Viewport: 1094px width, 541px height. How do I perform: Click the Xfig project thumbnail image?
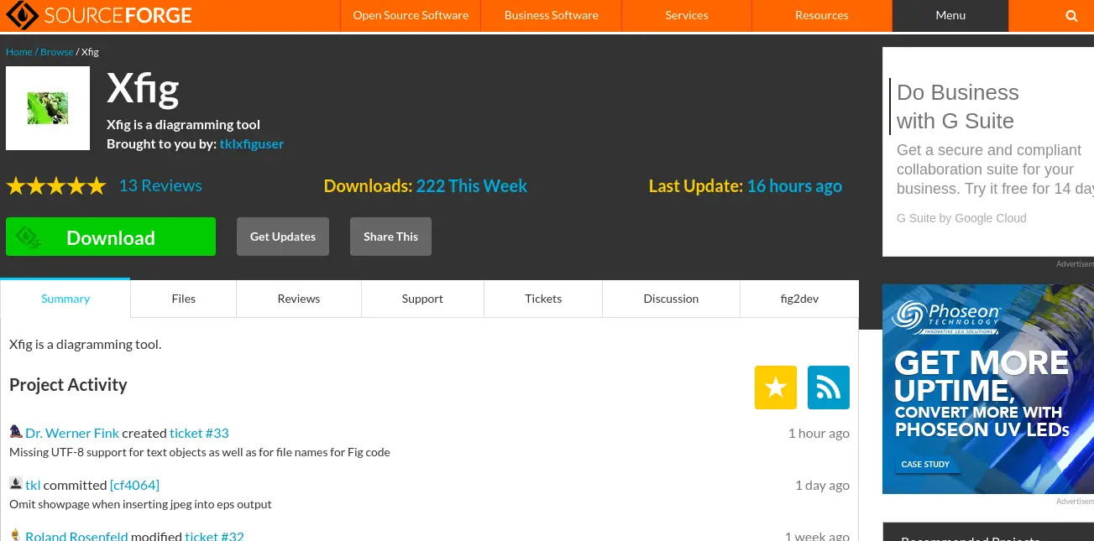[47, 107]
